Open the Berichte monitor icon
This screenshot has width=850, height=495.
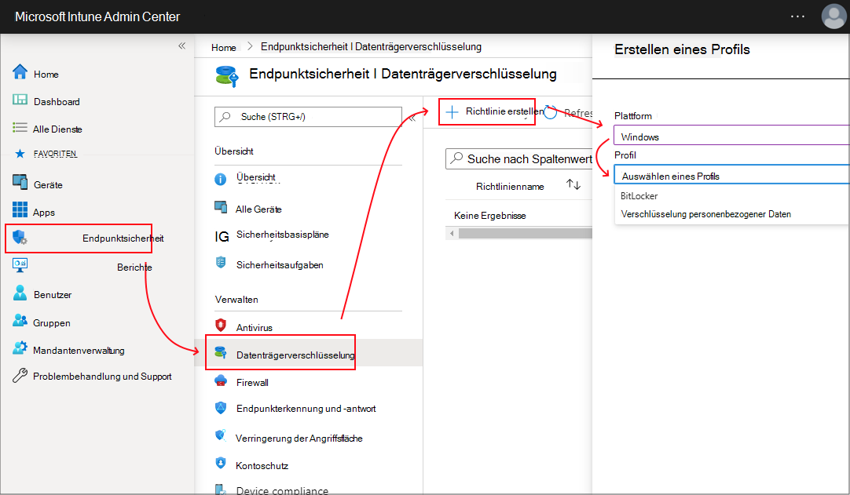coord(20,265)
